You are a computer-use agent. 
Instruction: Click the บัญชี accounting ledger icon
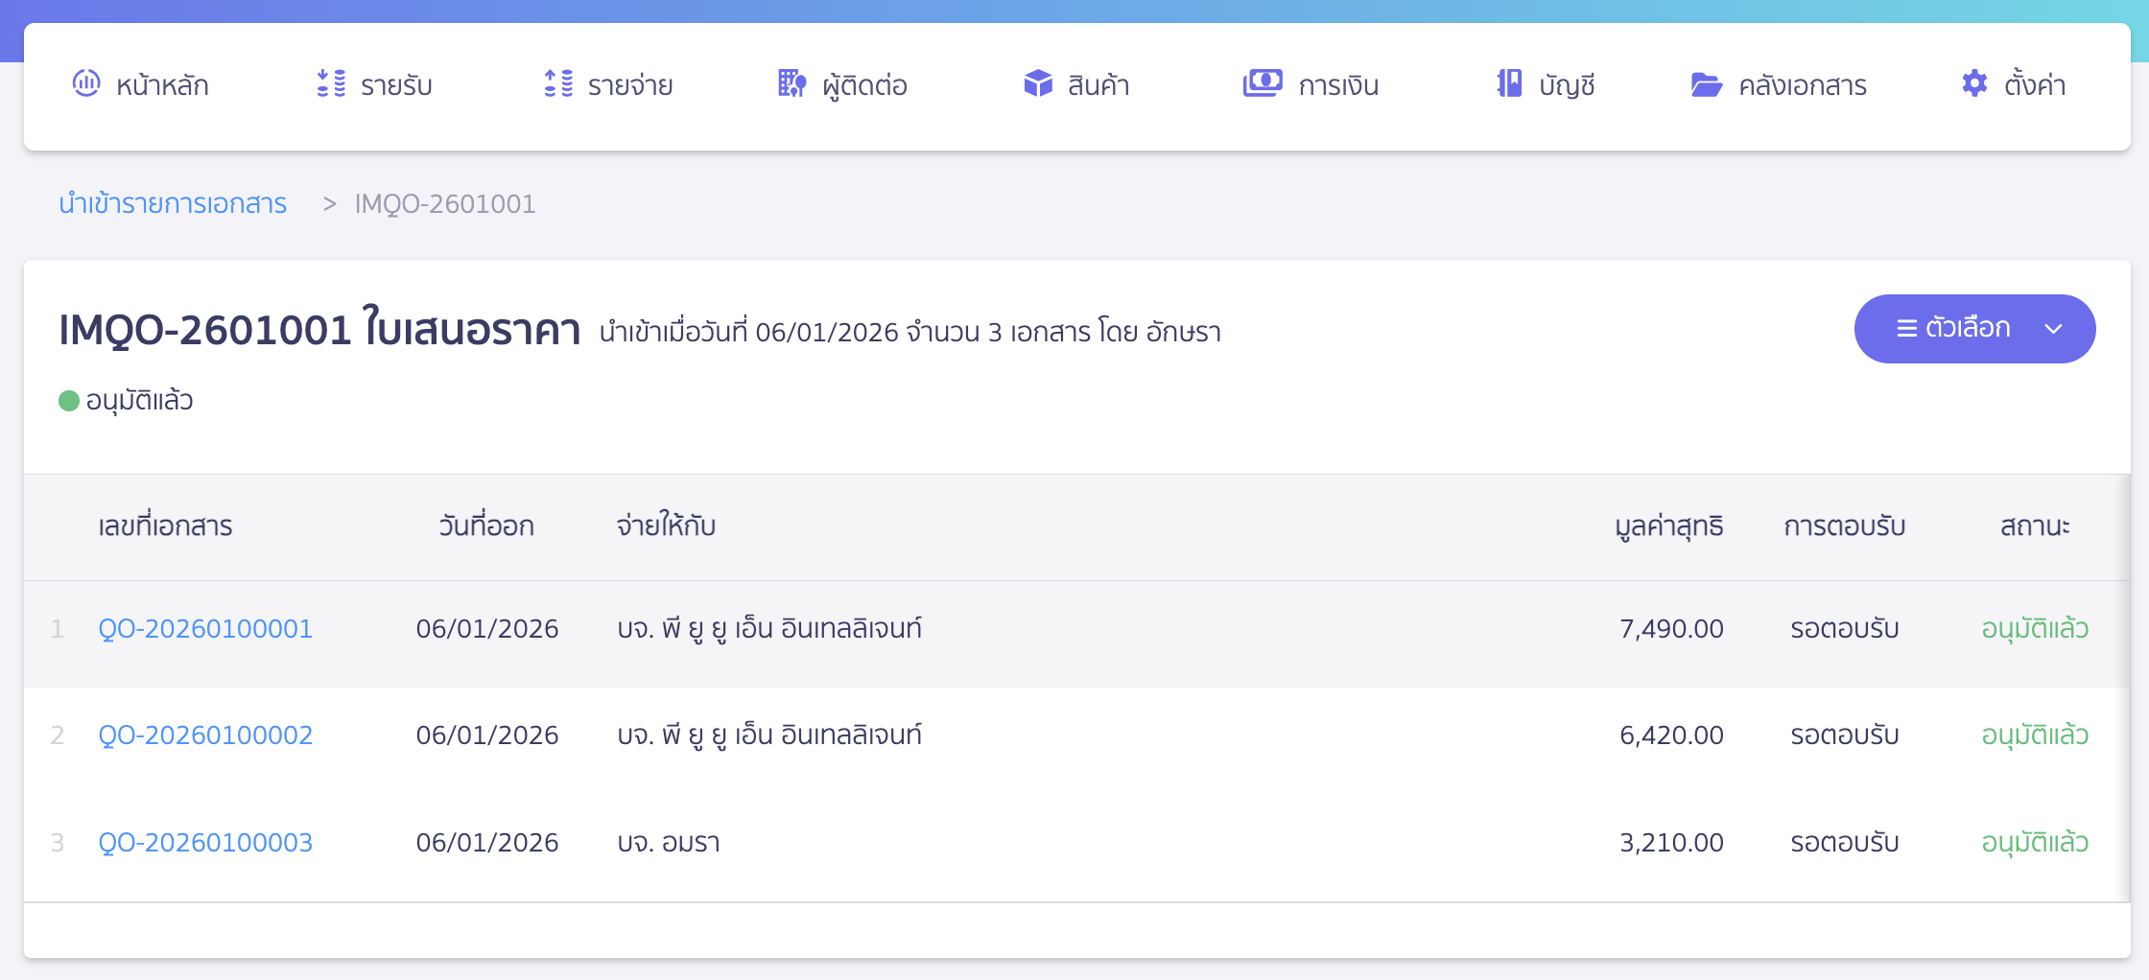click(1507, 83)
